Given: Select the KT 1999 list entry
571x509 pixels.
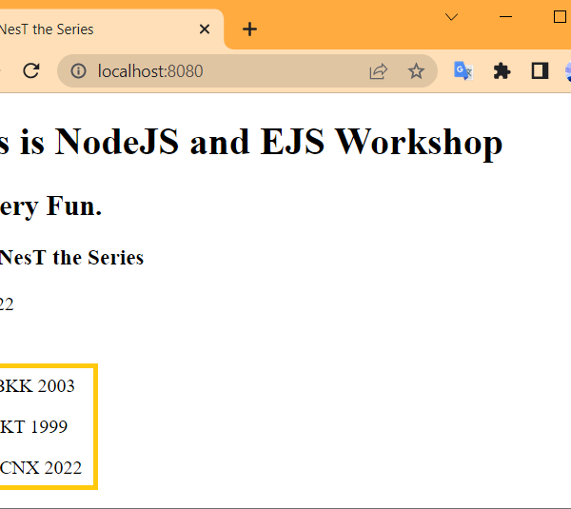Looking at the screenshot, I should pos(34,427).
